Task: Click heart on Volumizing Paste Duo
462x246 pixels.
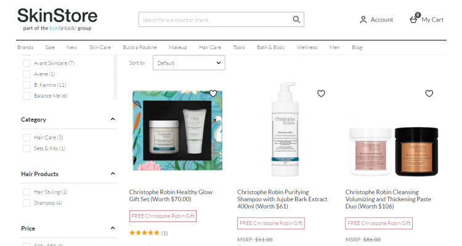Action: pyautogui.click(x=429, y=93)
